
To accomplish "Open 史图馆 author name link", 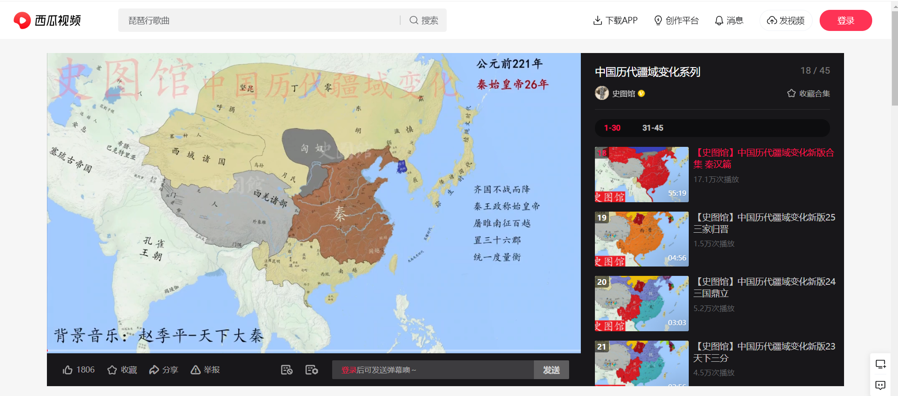I will [x=624, y=93].
